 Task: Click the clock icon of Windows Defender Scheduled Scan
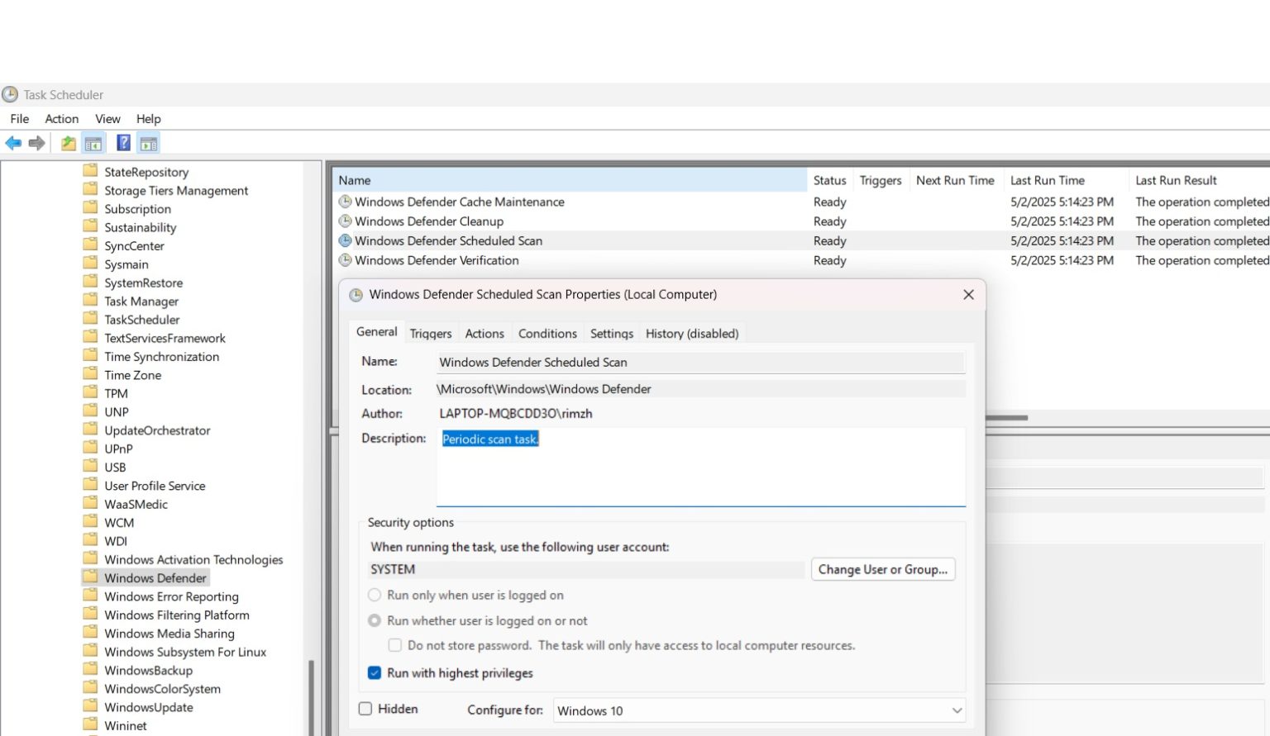(x=345, y=240)
